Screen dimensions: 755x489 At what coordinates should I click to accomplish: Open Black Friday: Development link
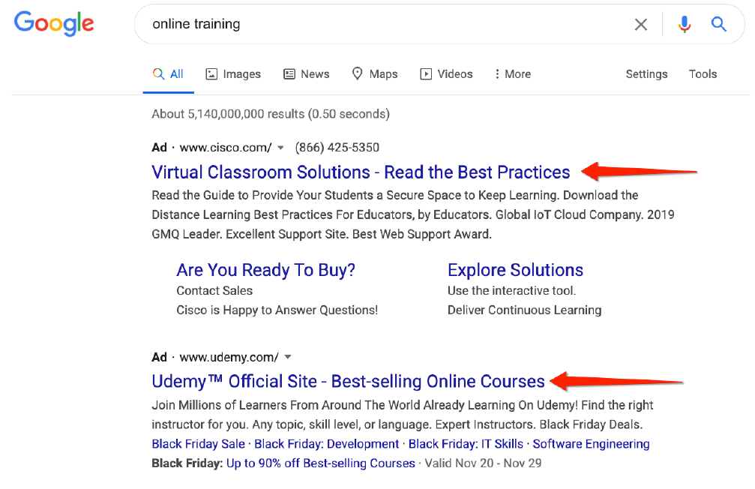[326, 444]
